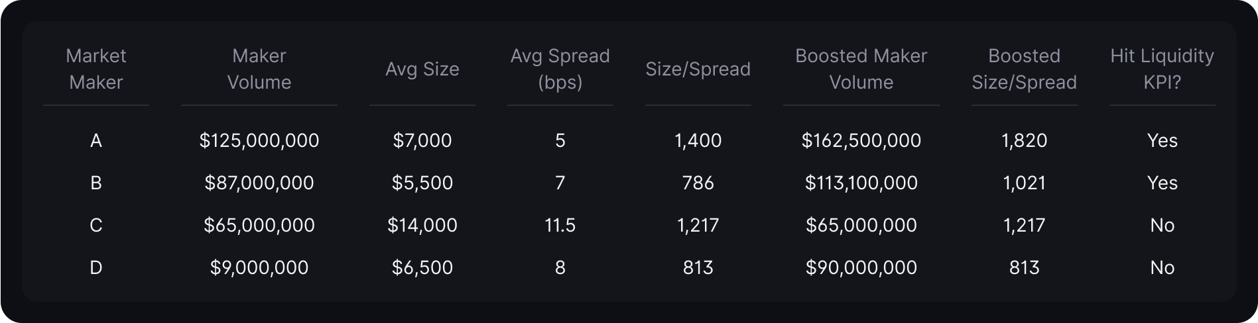Click the 1,820 boosted size/spread cell

[1024, 140]
